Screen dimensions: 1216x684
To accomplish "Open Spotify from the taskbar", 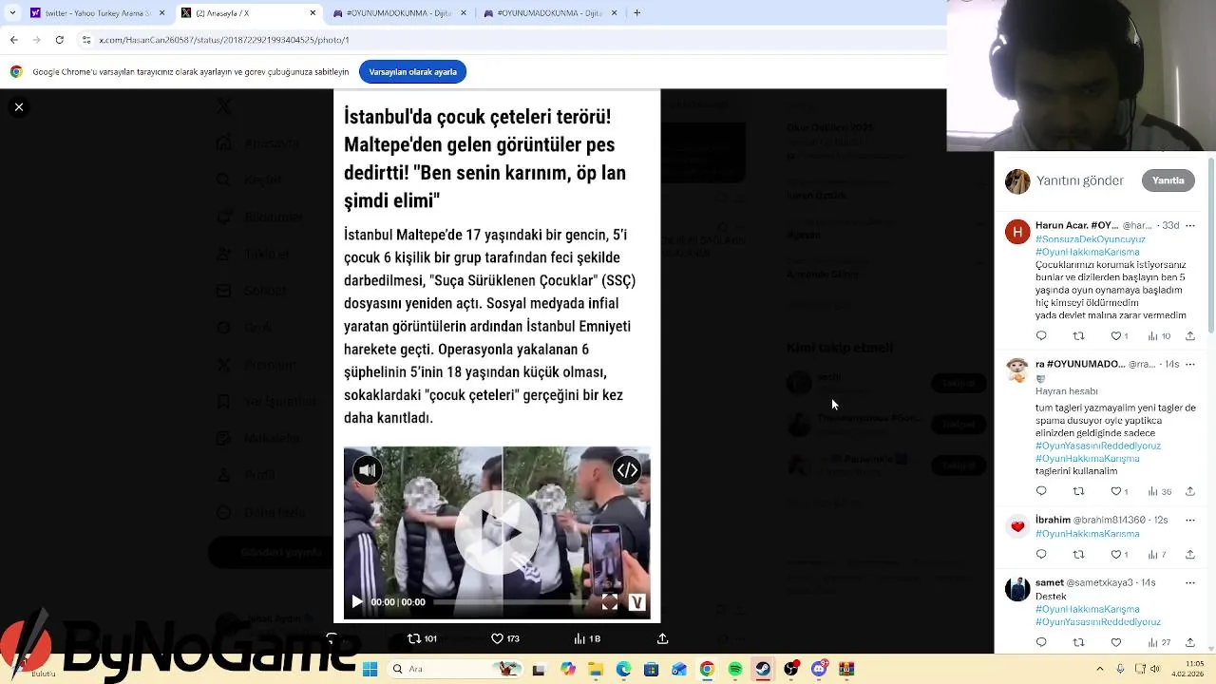I will click(x=734, y=669).
